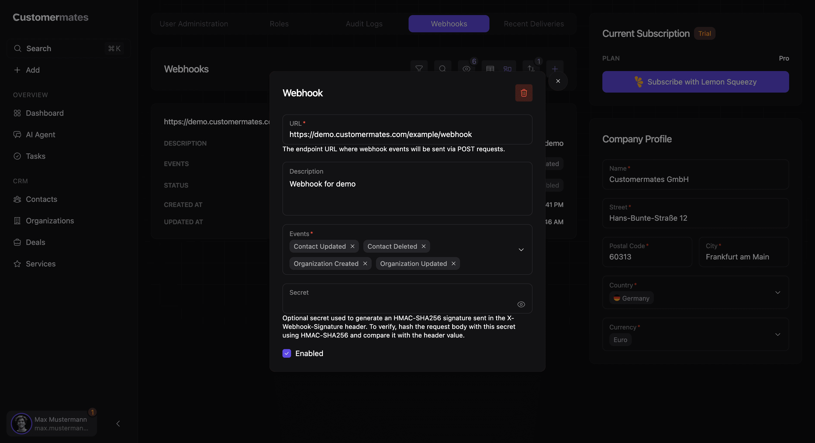Remove the Organization Created event tag

[365, 263]
